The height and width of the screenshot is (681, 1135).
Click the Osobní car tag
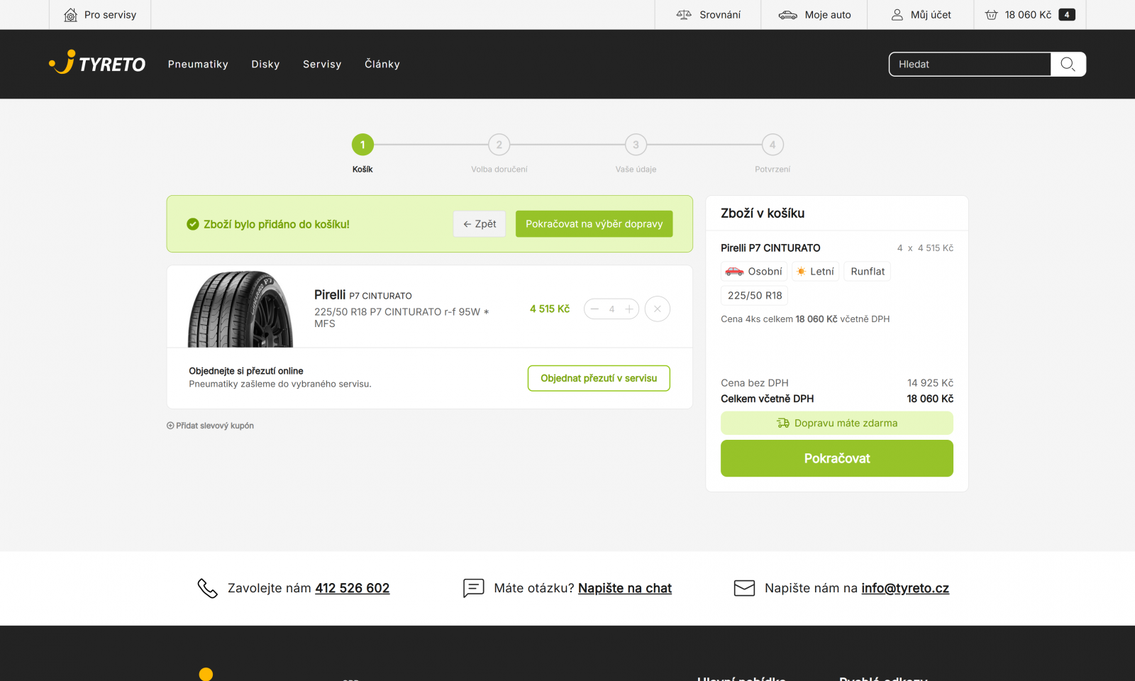(x=753, y=272)
